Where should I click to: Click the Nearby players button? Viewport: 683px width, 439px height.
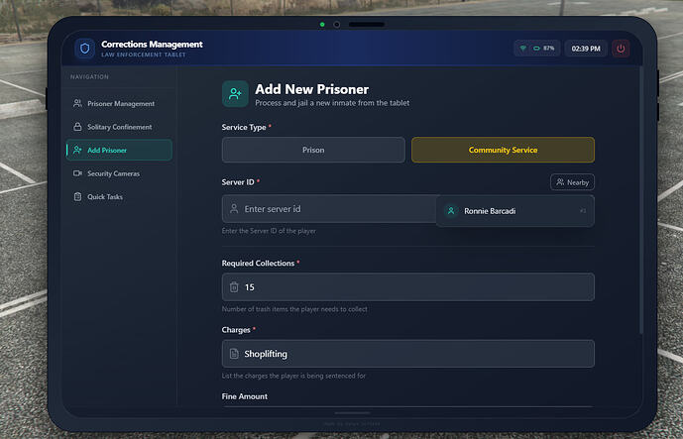[x=572, y=182]
